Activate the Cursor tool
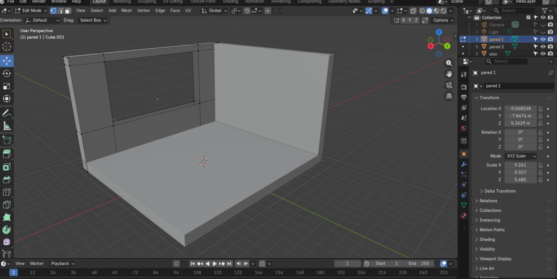 7,47
